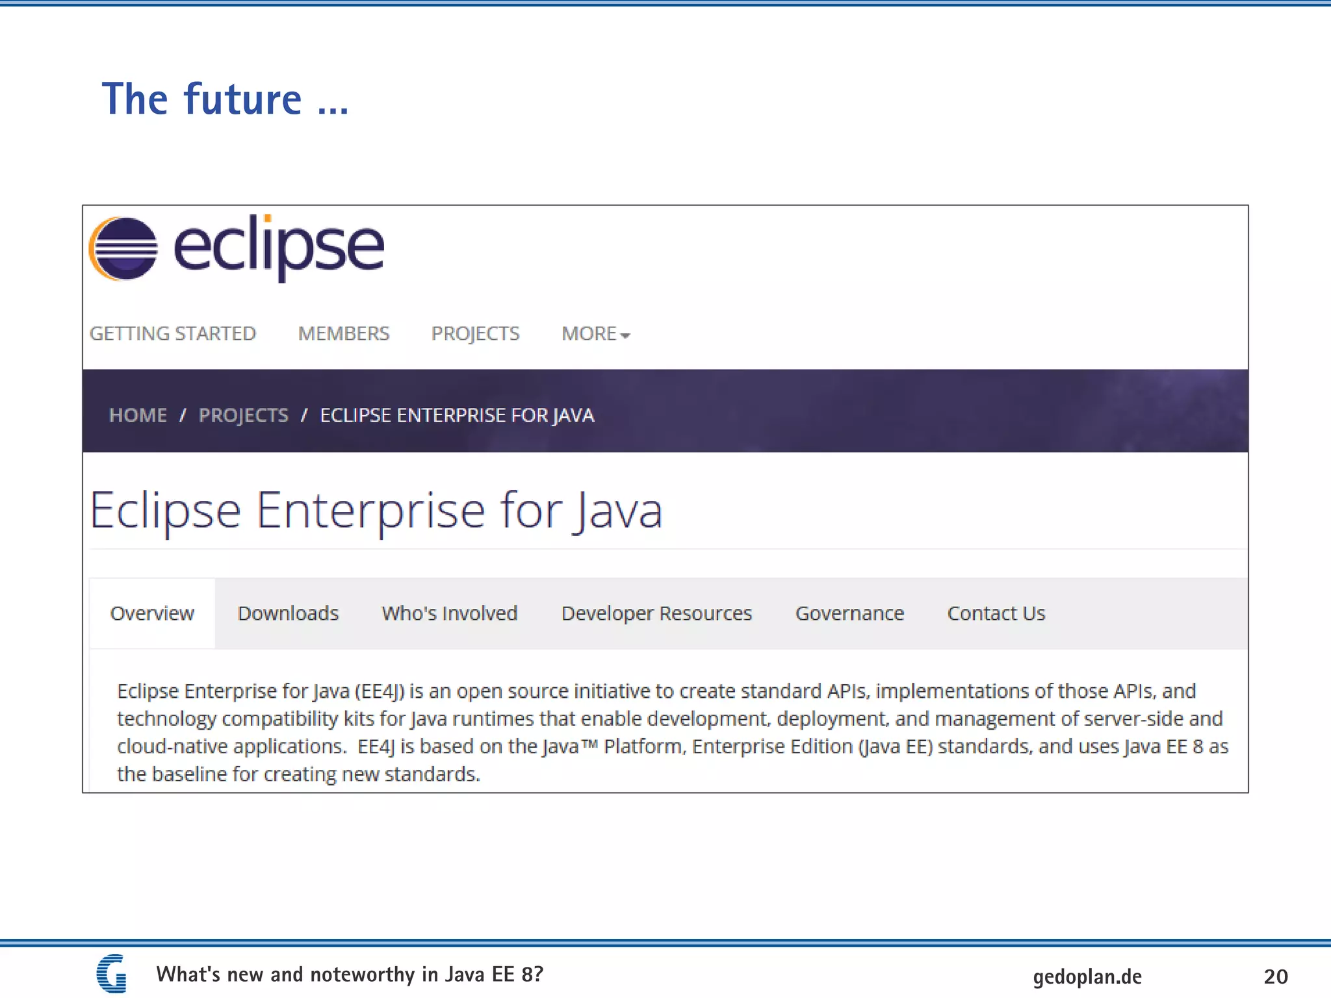Click the ECLIPSE ENTERPRISE FOR JAVA breadcrumb

point(457,415)
